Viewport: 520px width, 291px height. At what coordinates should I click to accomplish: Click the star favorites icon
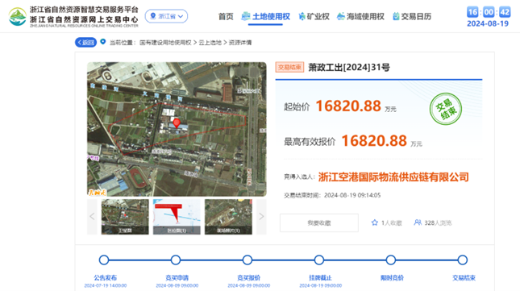375,222
